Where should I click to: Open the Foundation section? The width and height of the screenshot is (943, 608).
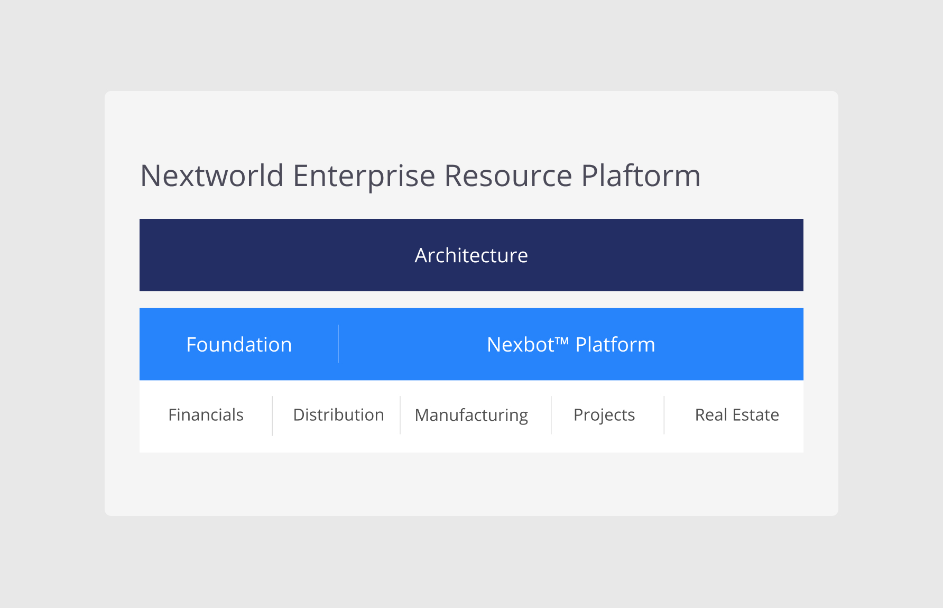[239, 345]
